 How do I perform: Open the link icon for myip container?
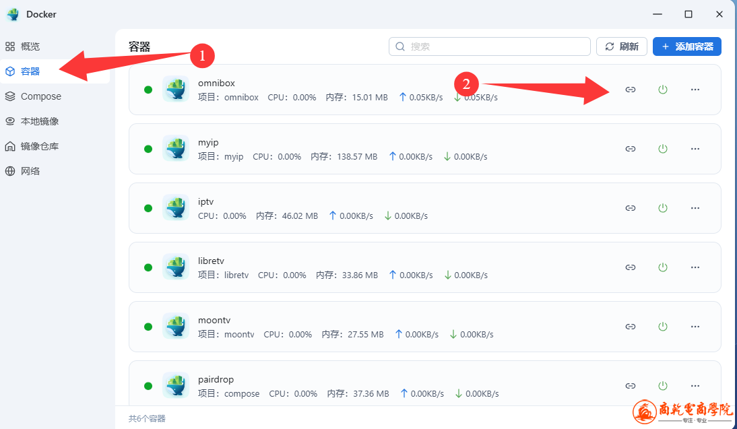pos(631,149)
